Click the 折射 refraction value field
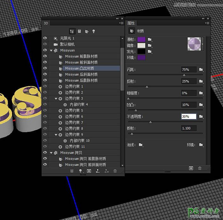Screen dimensions: 223x220 coord(189,128)
